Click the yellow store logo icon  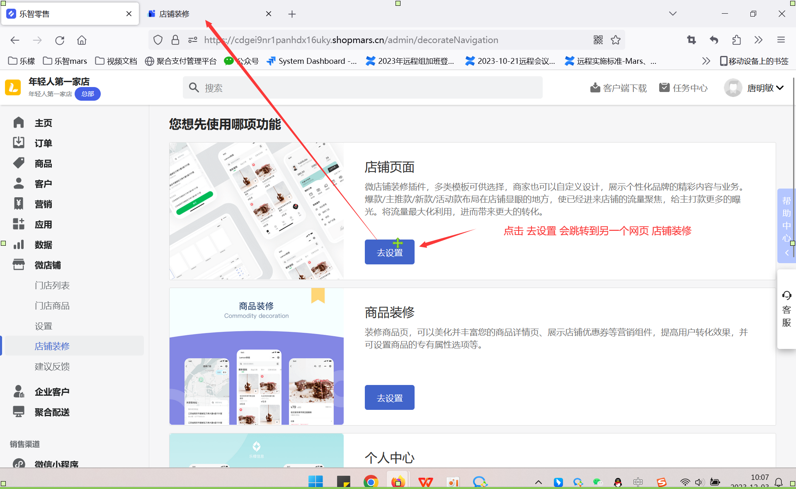tap(13, 87)
